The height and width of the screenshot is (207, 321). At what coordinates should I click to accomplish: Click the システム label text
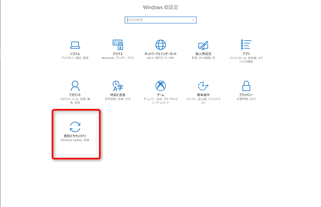(x=75, y=54)
